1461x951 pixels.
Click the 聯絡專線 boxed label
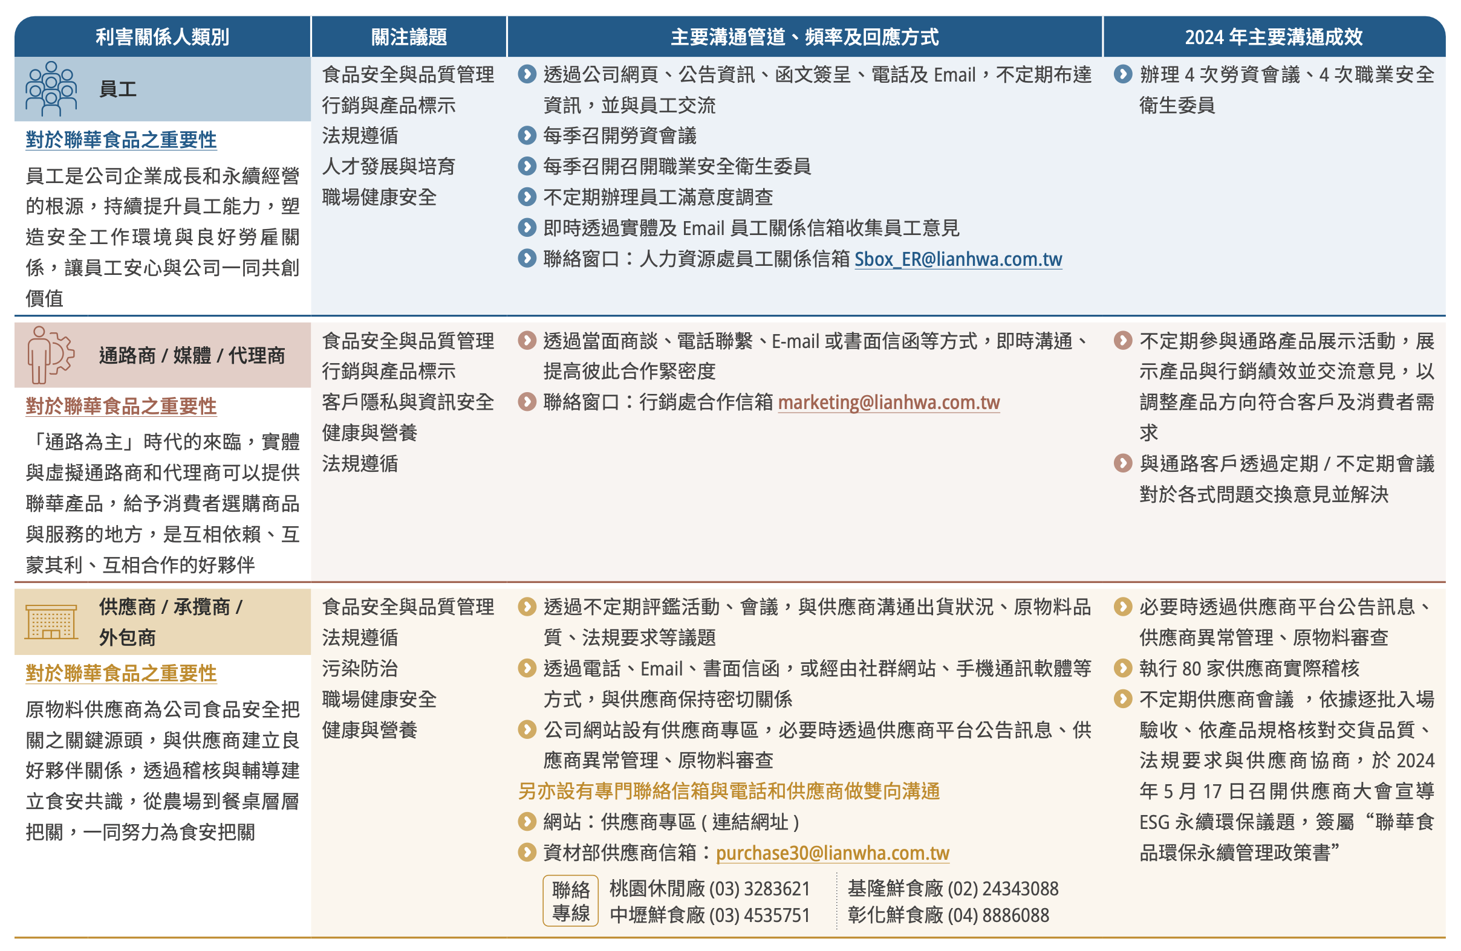pyautogui.click(x=570, y=901)
